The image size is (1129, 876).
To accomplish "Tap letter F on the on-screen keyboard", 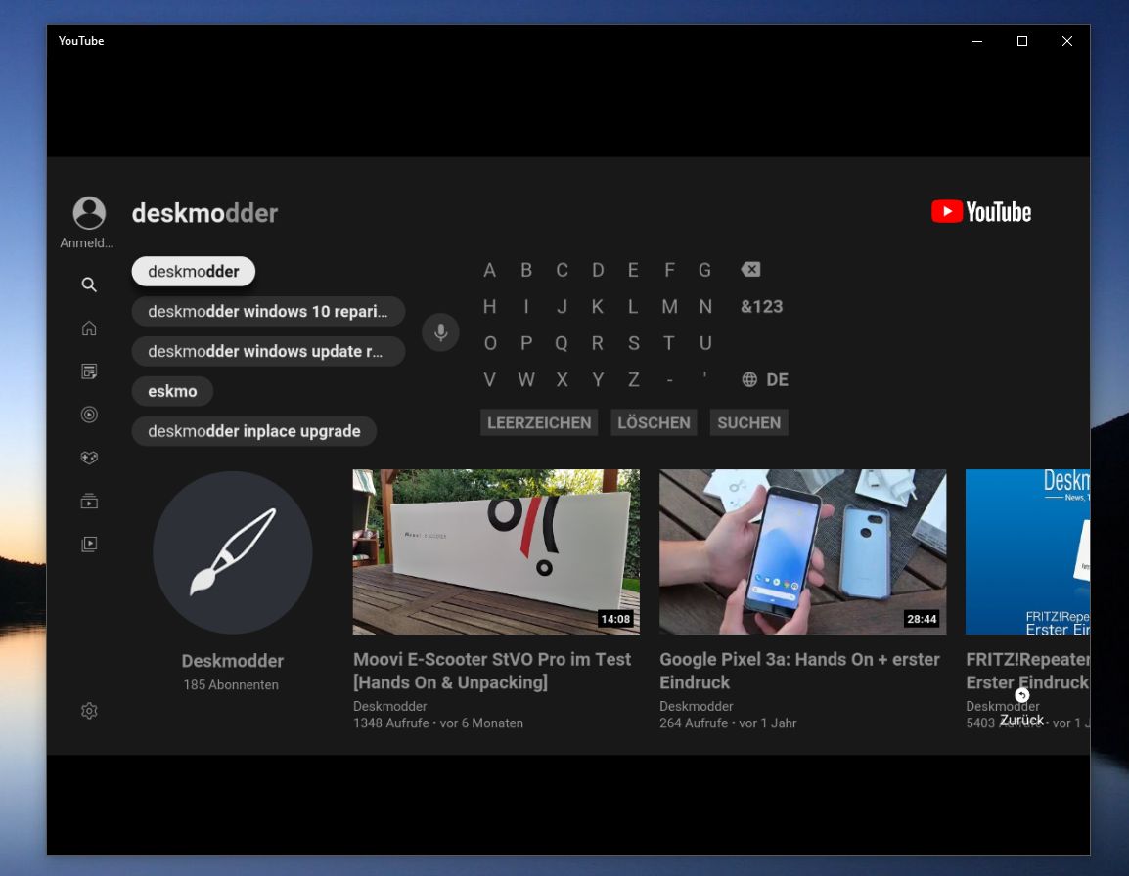I will [669, 270].
